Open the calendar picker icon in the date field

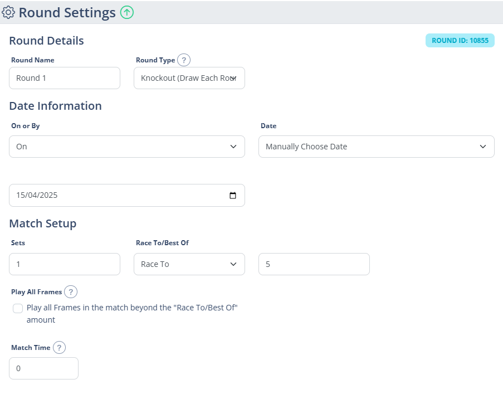233,196
